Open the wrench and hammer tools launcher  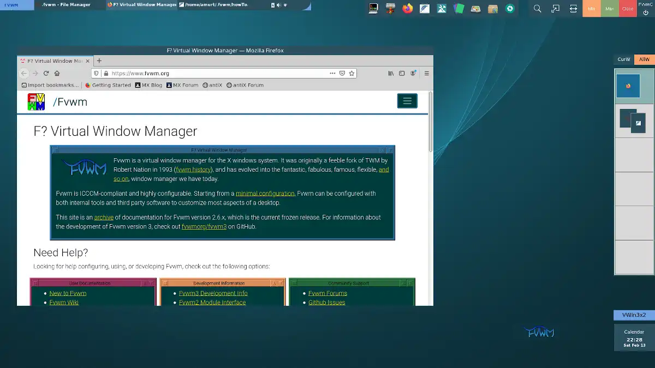click(x=441, y=8)
